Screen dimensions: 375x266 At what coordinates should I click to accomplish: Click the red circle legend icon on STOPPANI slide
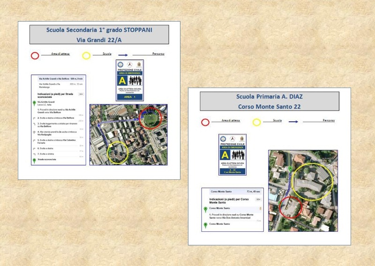click(x=35, y=56)
